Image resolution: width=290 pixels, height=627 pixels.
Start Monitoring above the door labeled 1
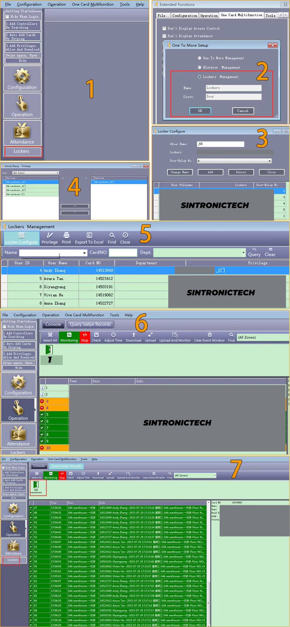[x=69, y=337]
